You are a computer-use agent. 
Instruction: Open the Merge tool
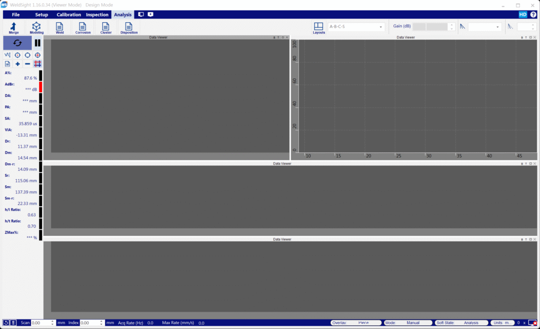tap(14, 28)
